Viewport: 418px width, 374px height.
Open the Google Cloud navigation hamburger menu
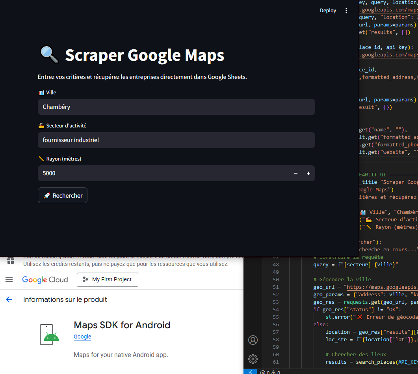pyautogui.click(x=9, y=280)
